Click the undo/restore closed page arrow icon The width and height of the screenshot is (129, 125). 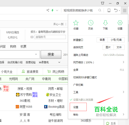(x=116, y=10)
